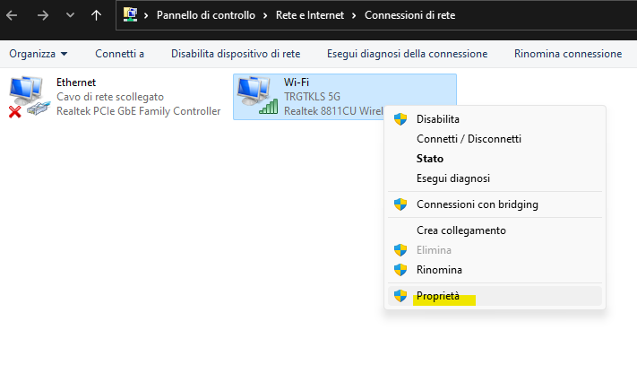Click shield icon next to Disabilita

tap(400, 118)
